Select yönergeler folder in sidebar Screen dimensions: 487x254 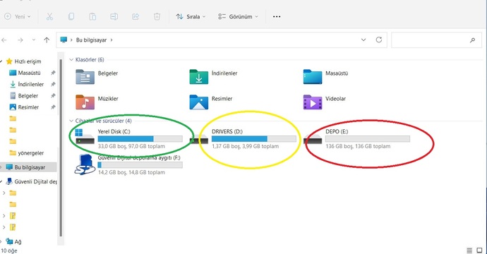point(31,153)
